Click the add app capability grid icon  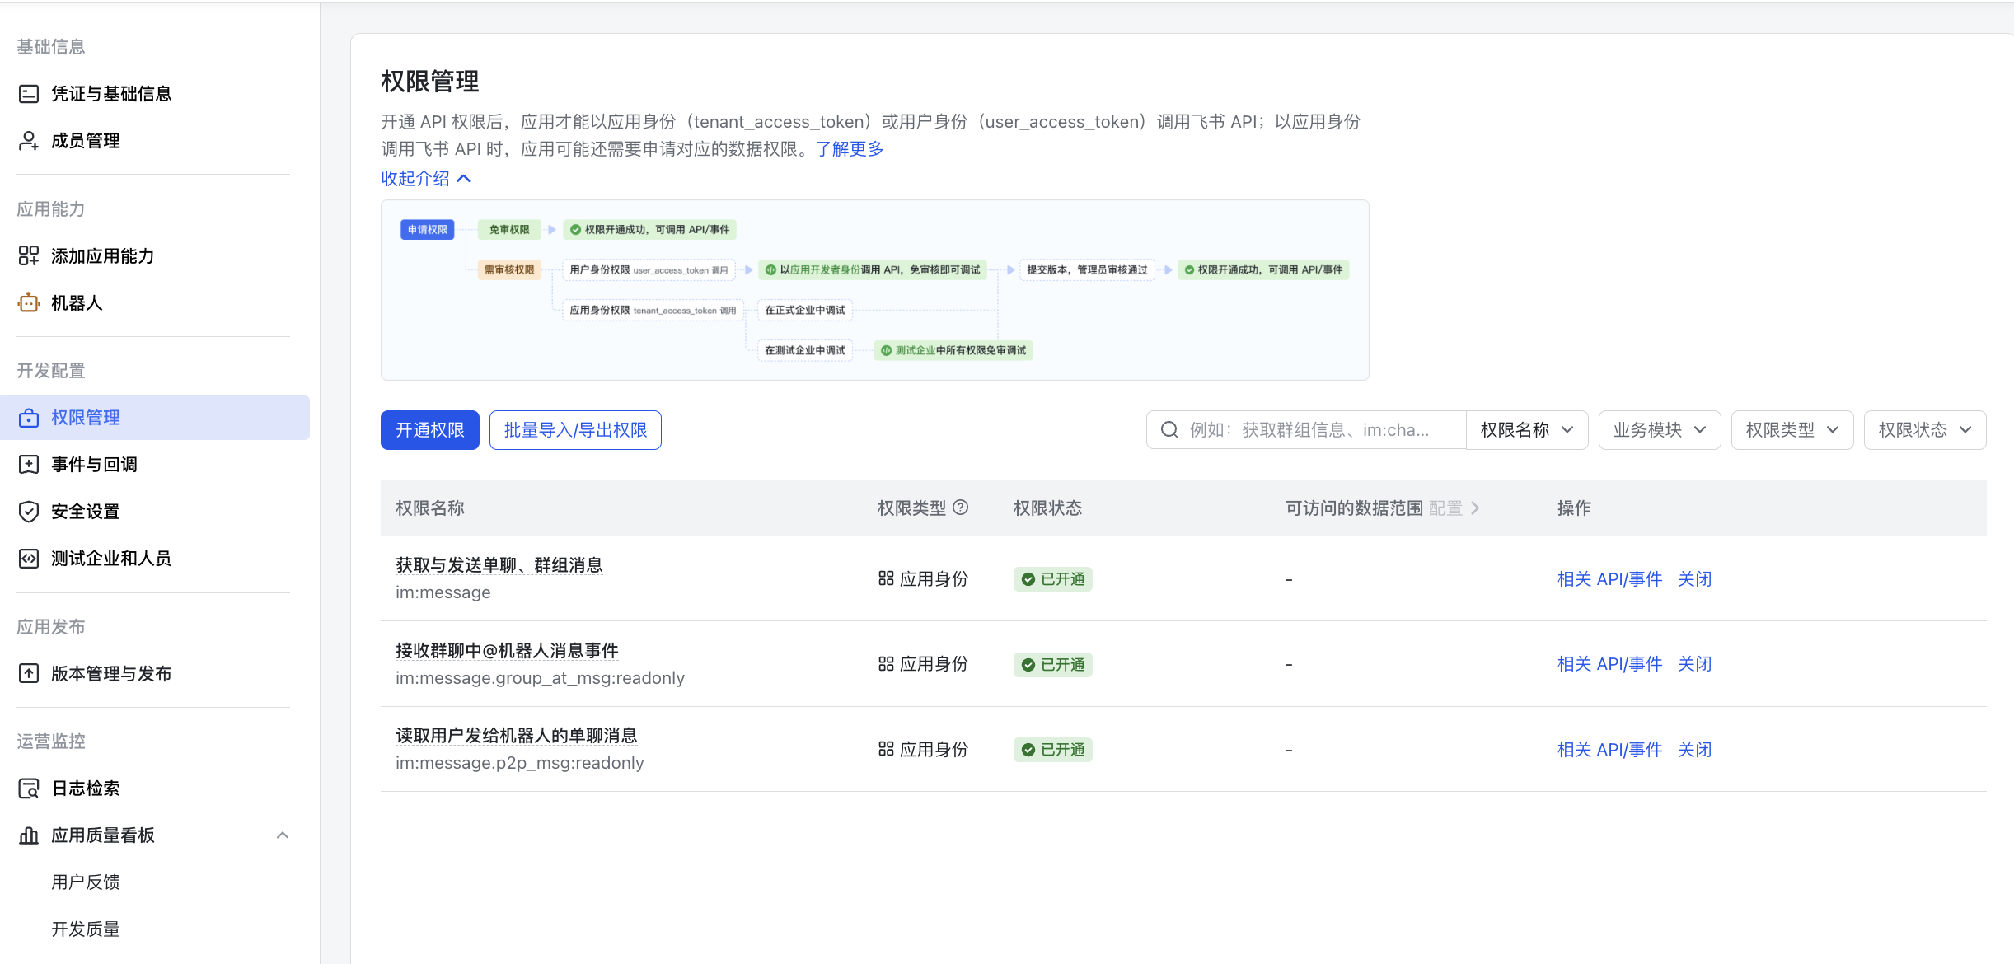pyautogui.click(x=29, y=256)
